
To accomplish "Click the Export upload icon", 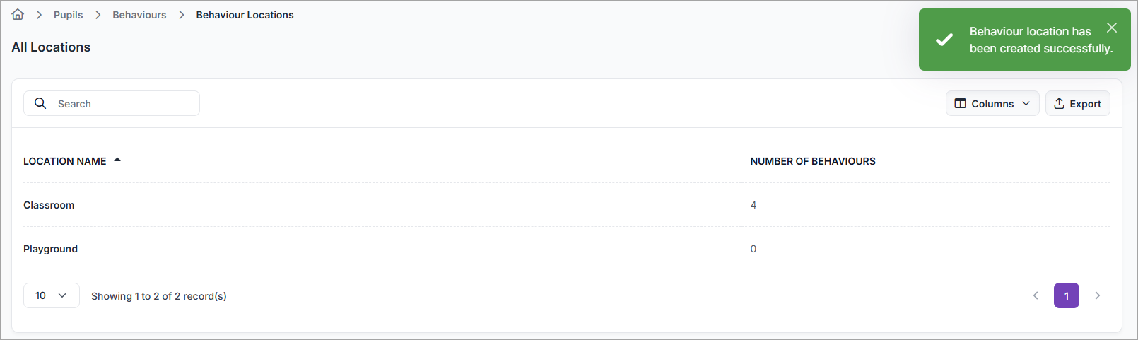I will pyautogui.click(x=1059, y=104).
